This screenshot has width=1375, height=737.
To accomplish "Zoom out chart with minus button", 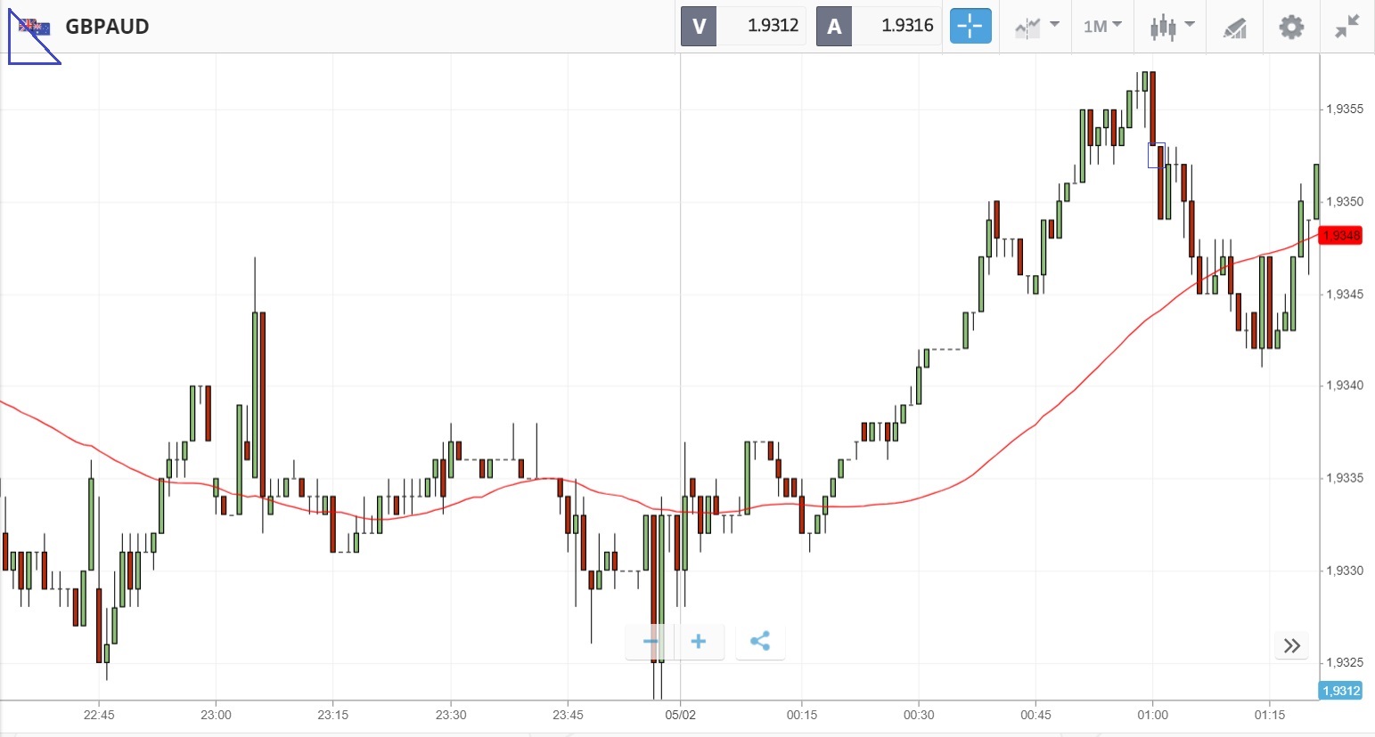I will pos(651,642).
